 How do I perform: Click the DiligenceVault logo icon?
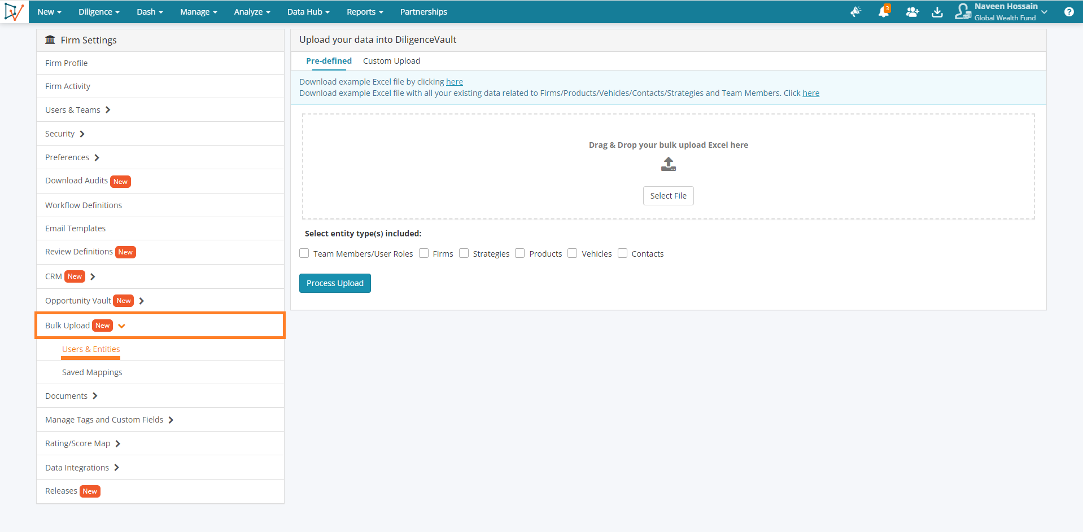pos(14,11)
